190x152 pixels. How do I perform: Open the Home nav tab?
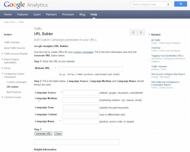[x=8, y=15]
